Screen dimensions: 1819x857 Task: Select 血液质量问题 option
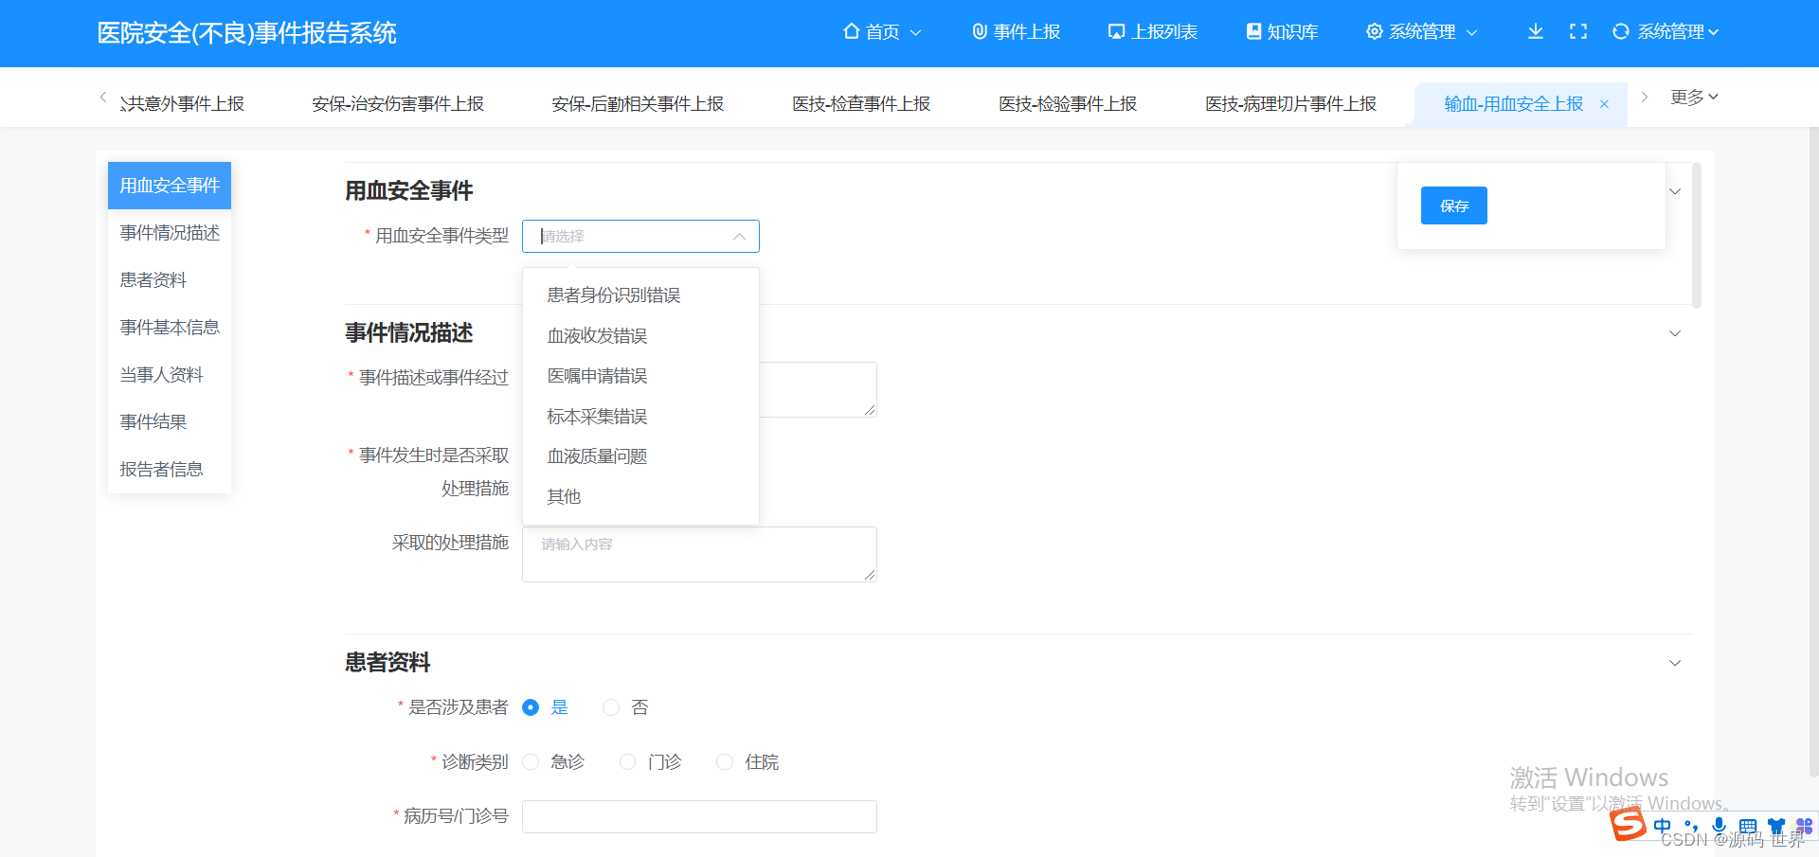coord(640,456)
